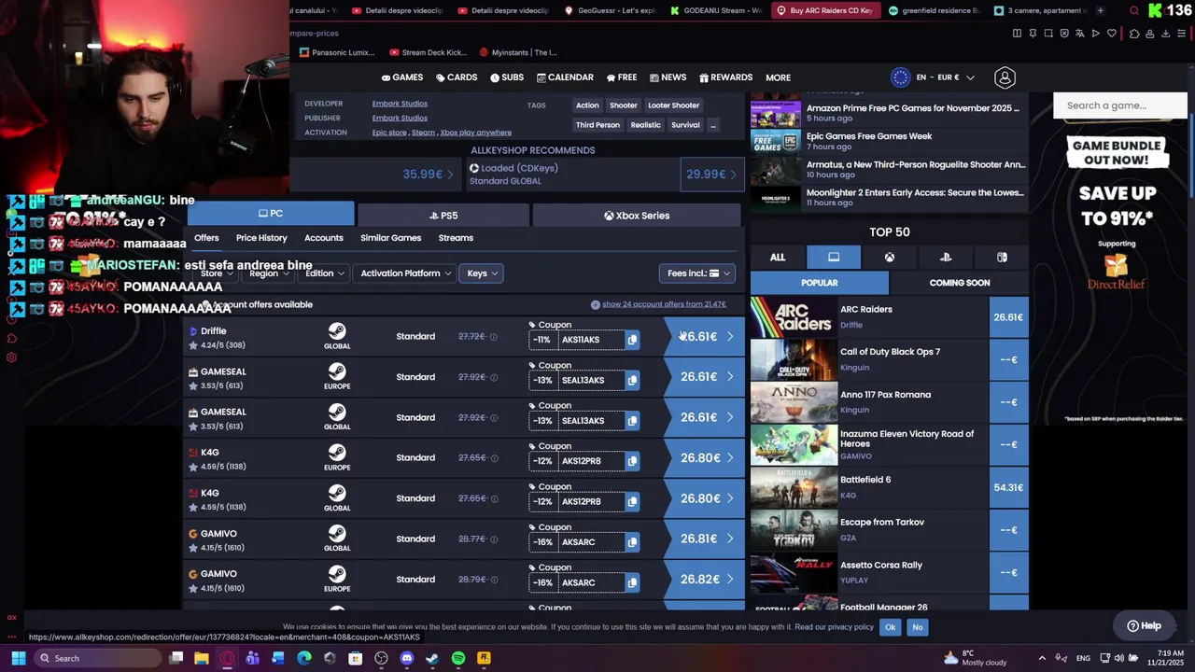Screen dimensions: 1195x672
Task: Launch Rockstar Games Launcher from taskbar
Action: point(484,658)
